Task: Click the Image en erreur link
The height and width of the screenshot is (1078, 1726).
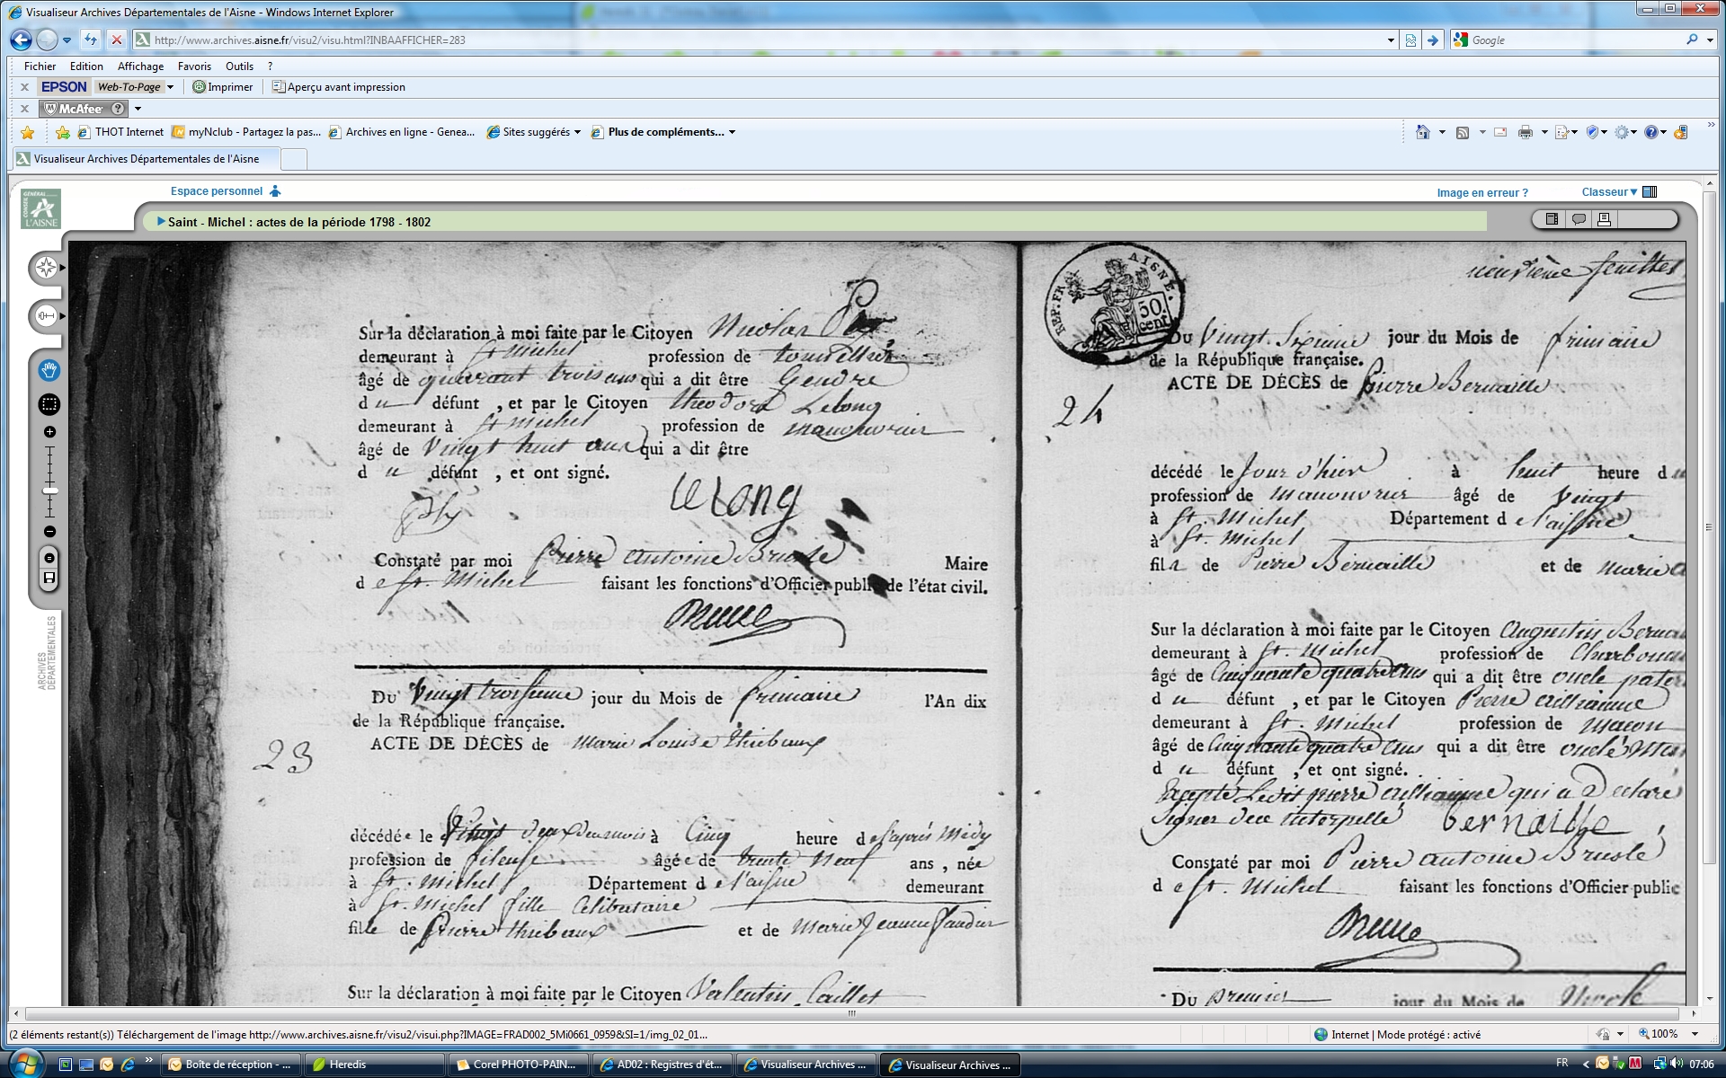Action: [x=1481, y=193]
